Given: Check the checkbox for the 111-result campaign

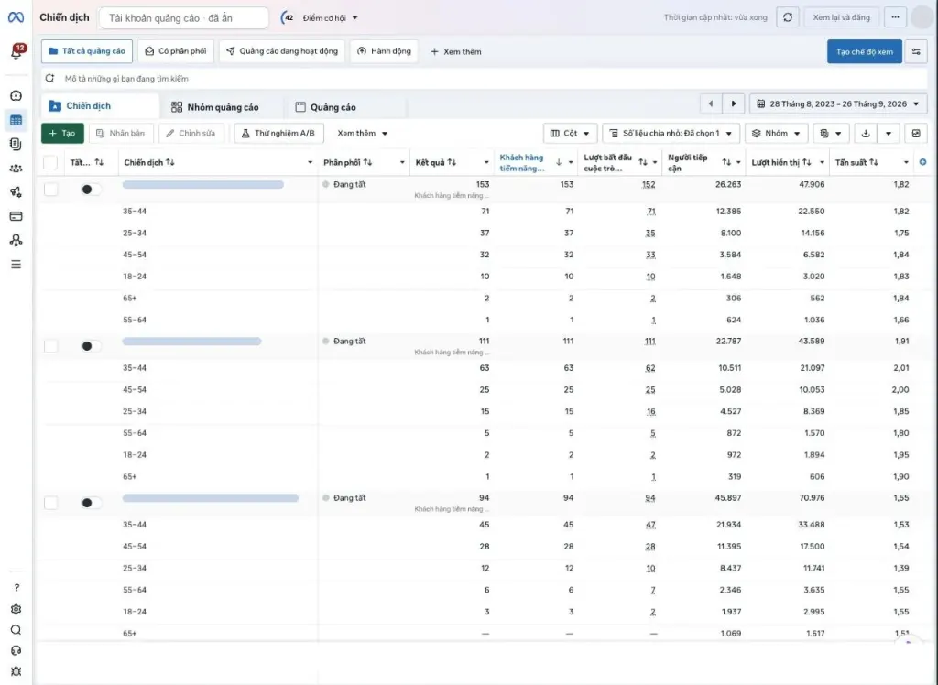Looking at the screenshot, I should click(x=51, y=346).
